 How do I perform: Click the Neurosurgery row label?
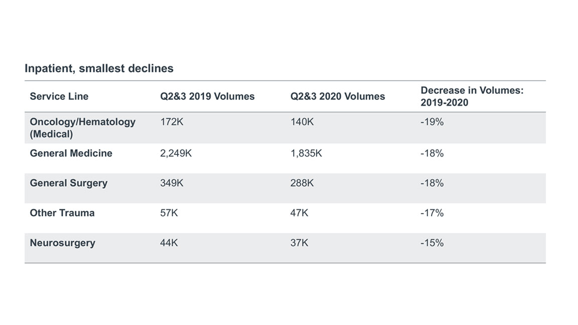62,243
